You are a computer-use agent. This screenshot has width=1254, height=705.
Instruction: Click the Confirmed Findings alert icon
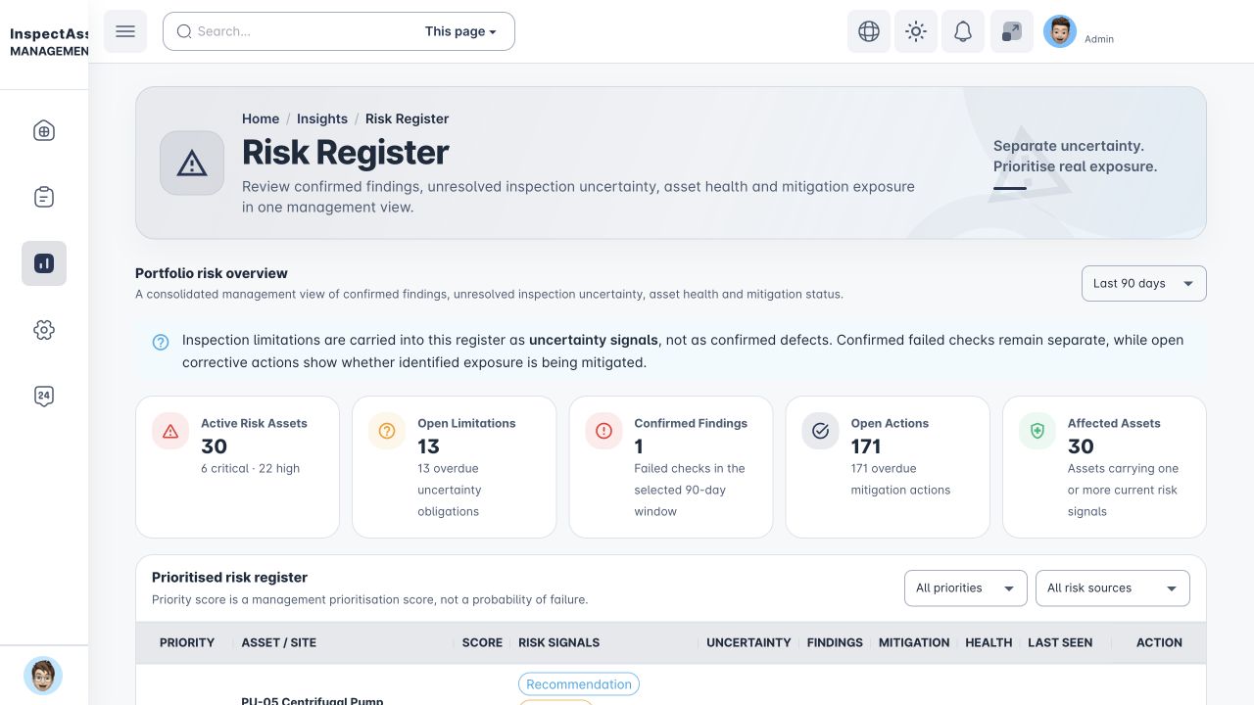tap(603, 431)
